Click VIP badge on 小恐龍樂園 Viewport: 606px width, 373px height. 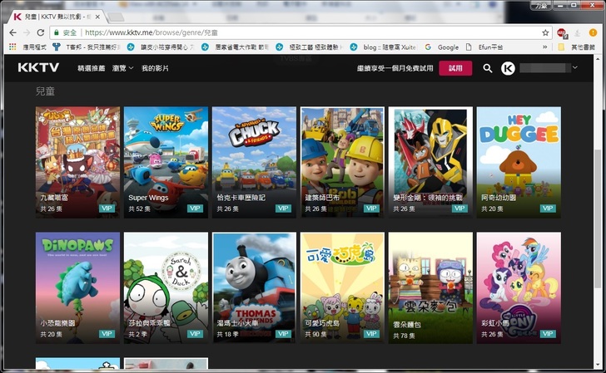coord(107,334)
